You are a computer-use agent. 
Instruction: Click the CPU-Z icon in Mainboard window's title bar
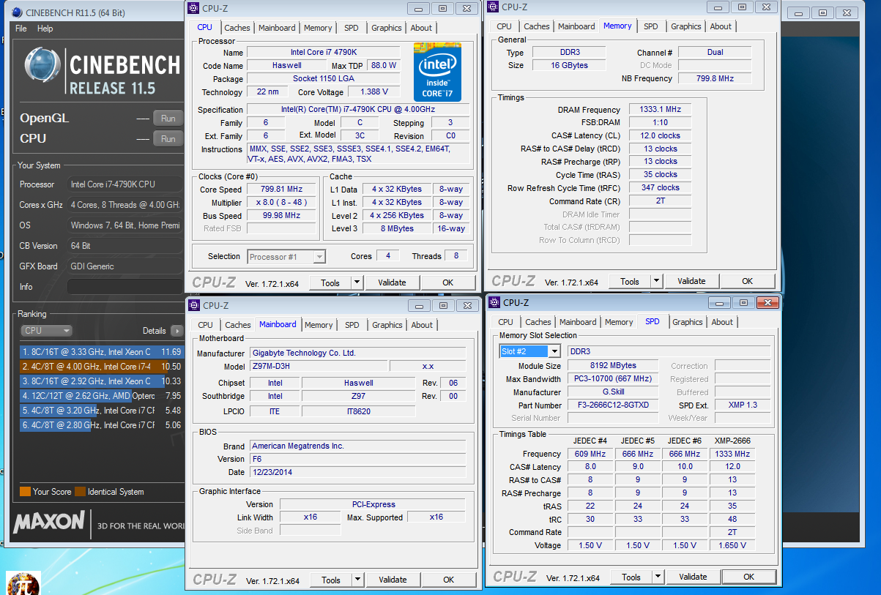[194, 305]
